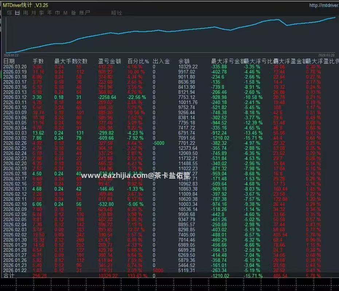This screenshot has height=291, width=339.
Task: Click the -146.46 loss amount
Action: click(106, 189)
